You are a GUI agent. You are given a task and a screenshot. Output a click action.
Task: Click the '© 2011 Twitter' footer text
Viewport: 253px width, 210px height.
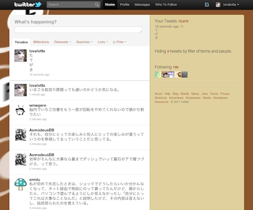click(x=180, y=102)
